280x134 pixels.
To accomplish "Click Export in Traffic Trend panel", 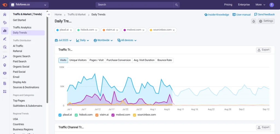I will tap(264, 50).
